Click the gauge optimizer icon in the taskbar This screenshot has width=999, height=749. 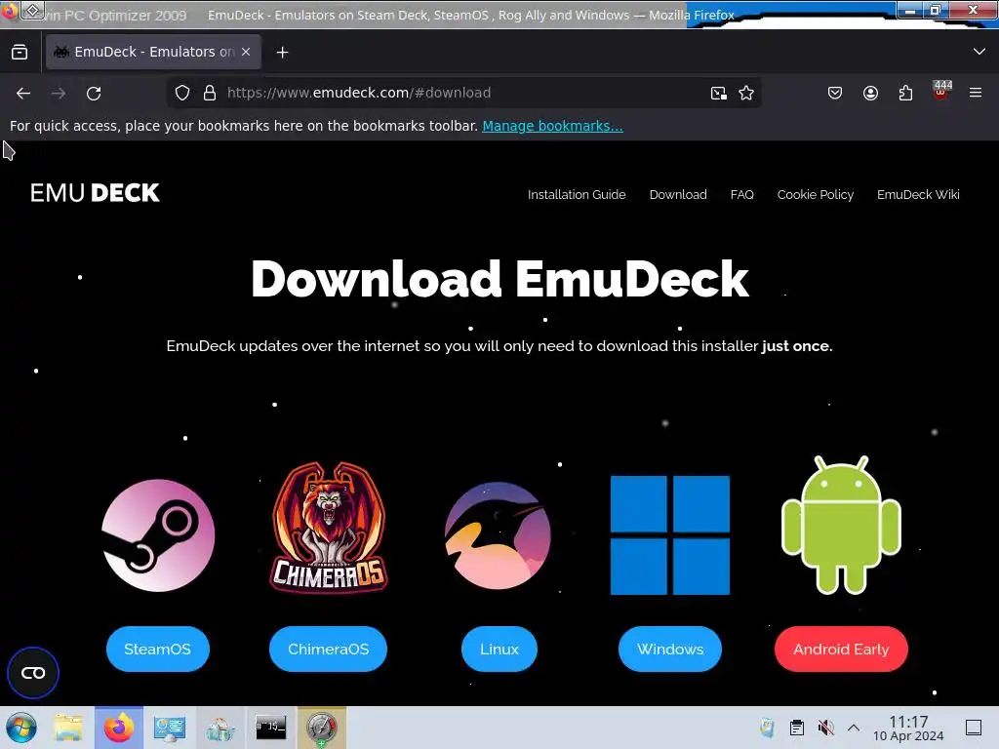(322, 728)
